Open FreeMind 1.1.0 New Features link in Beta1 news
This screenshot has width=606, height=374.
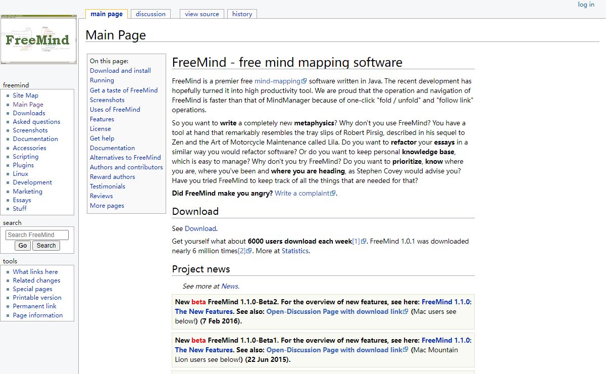(323, 345)
